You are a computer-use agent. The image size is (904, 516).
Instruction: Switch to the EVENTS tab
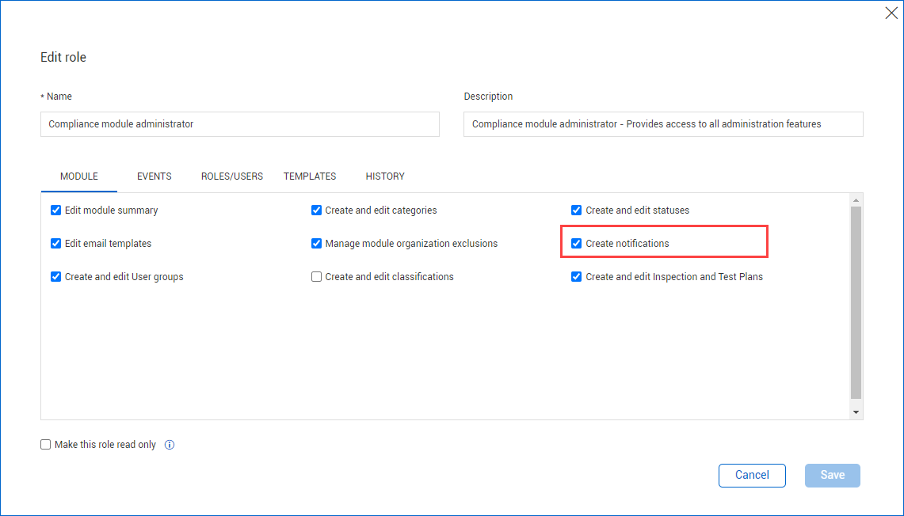tap(154, 176)
